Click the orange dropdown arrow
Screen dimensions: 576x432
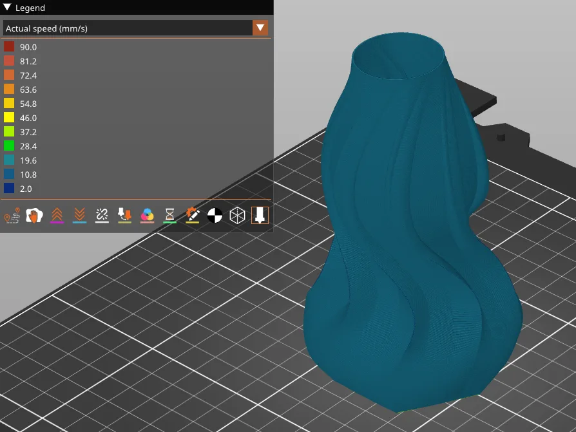[260, 28]
